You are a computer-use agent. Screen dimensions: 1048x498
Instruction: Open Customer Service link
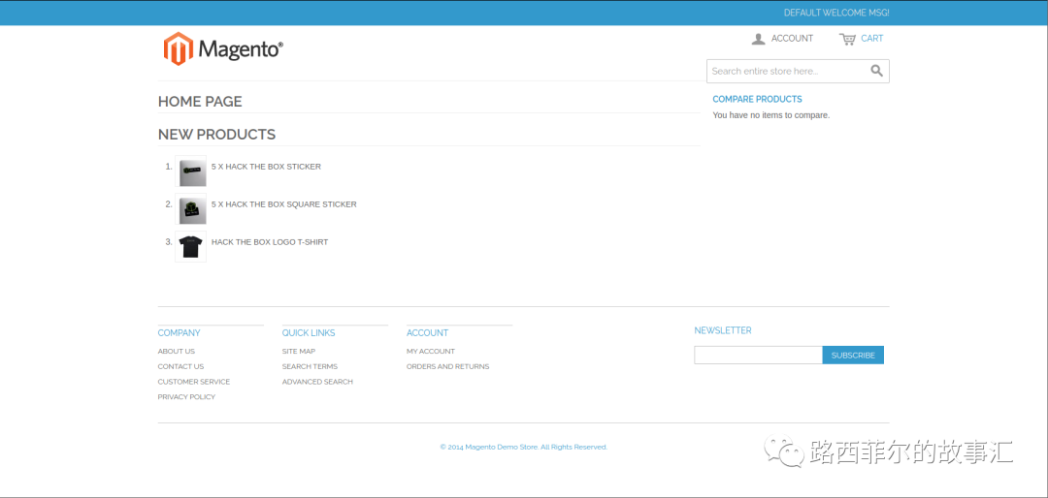point(194,382)
